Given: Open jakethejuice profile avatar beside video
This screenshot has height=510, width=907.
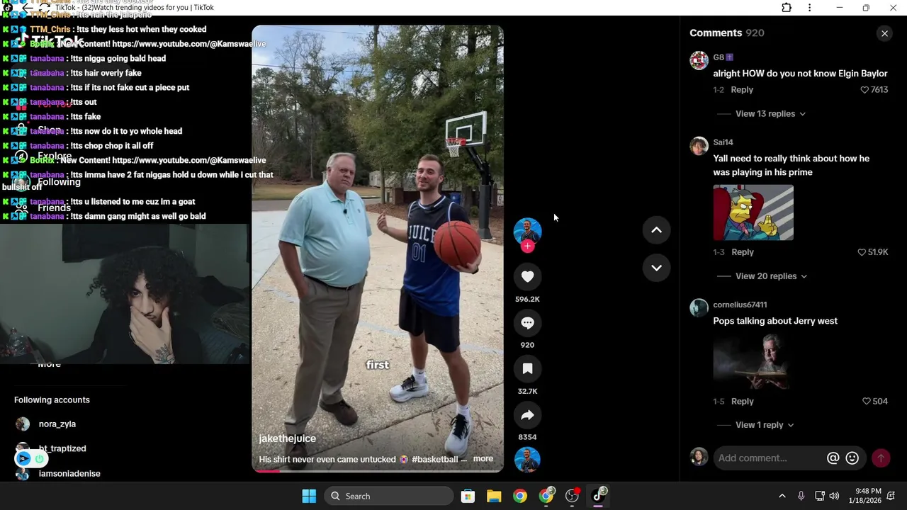Looking at the screenshot, I should pos(527,232).
